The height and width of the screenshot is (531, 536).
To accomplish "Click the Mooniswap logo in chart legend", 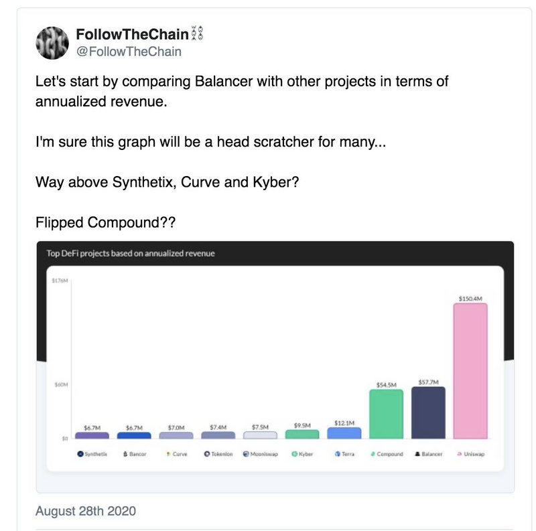I will coord(246,454).
